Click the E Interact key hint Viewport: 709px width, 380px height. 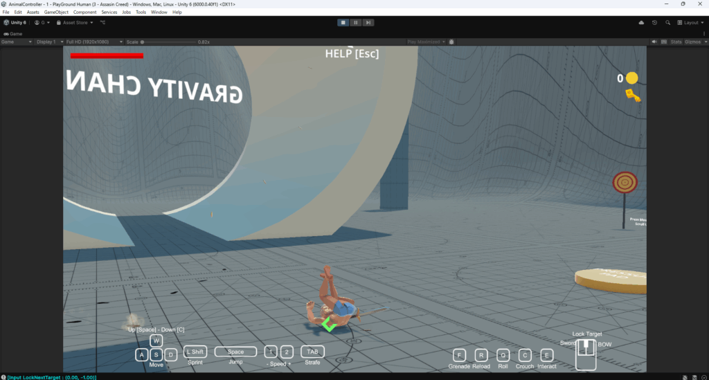(x=546, y=355)
